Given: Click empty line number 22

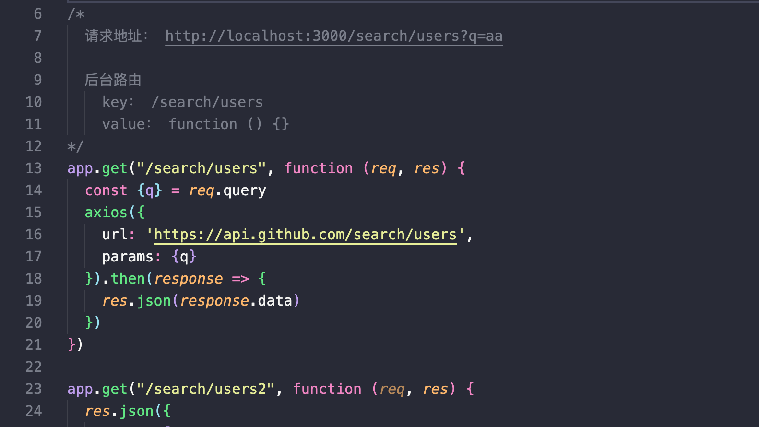Looking at the screenshot, I should tap(34, 367).
